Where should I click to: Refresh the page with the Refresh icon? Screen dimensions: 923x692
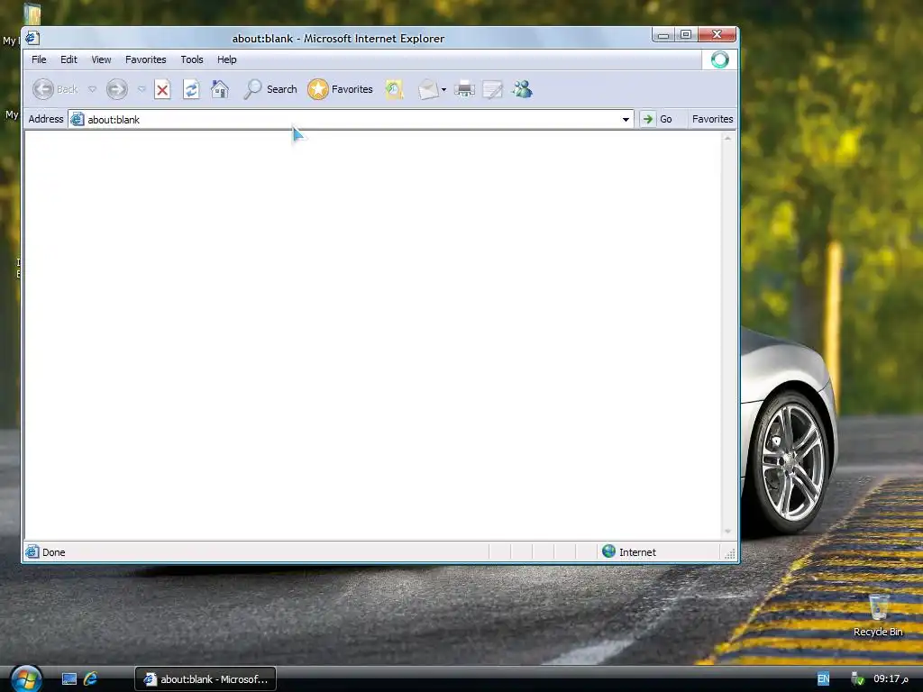(x=191, y=89)
